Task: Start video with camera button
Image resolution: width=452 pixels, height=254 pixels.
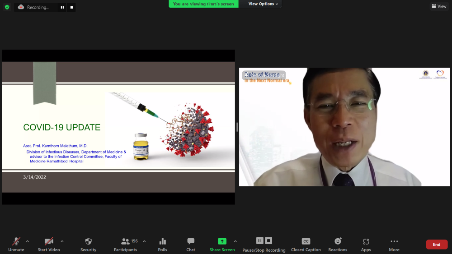Action: [49, 244]
